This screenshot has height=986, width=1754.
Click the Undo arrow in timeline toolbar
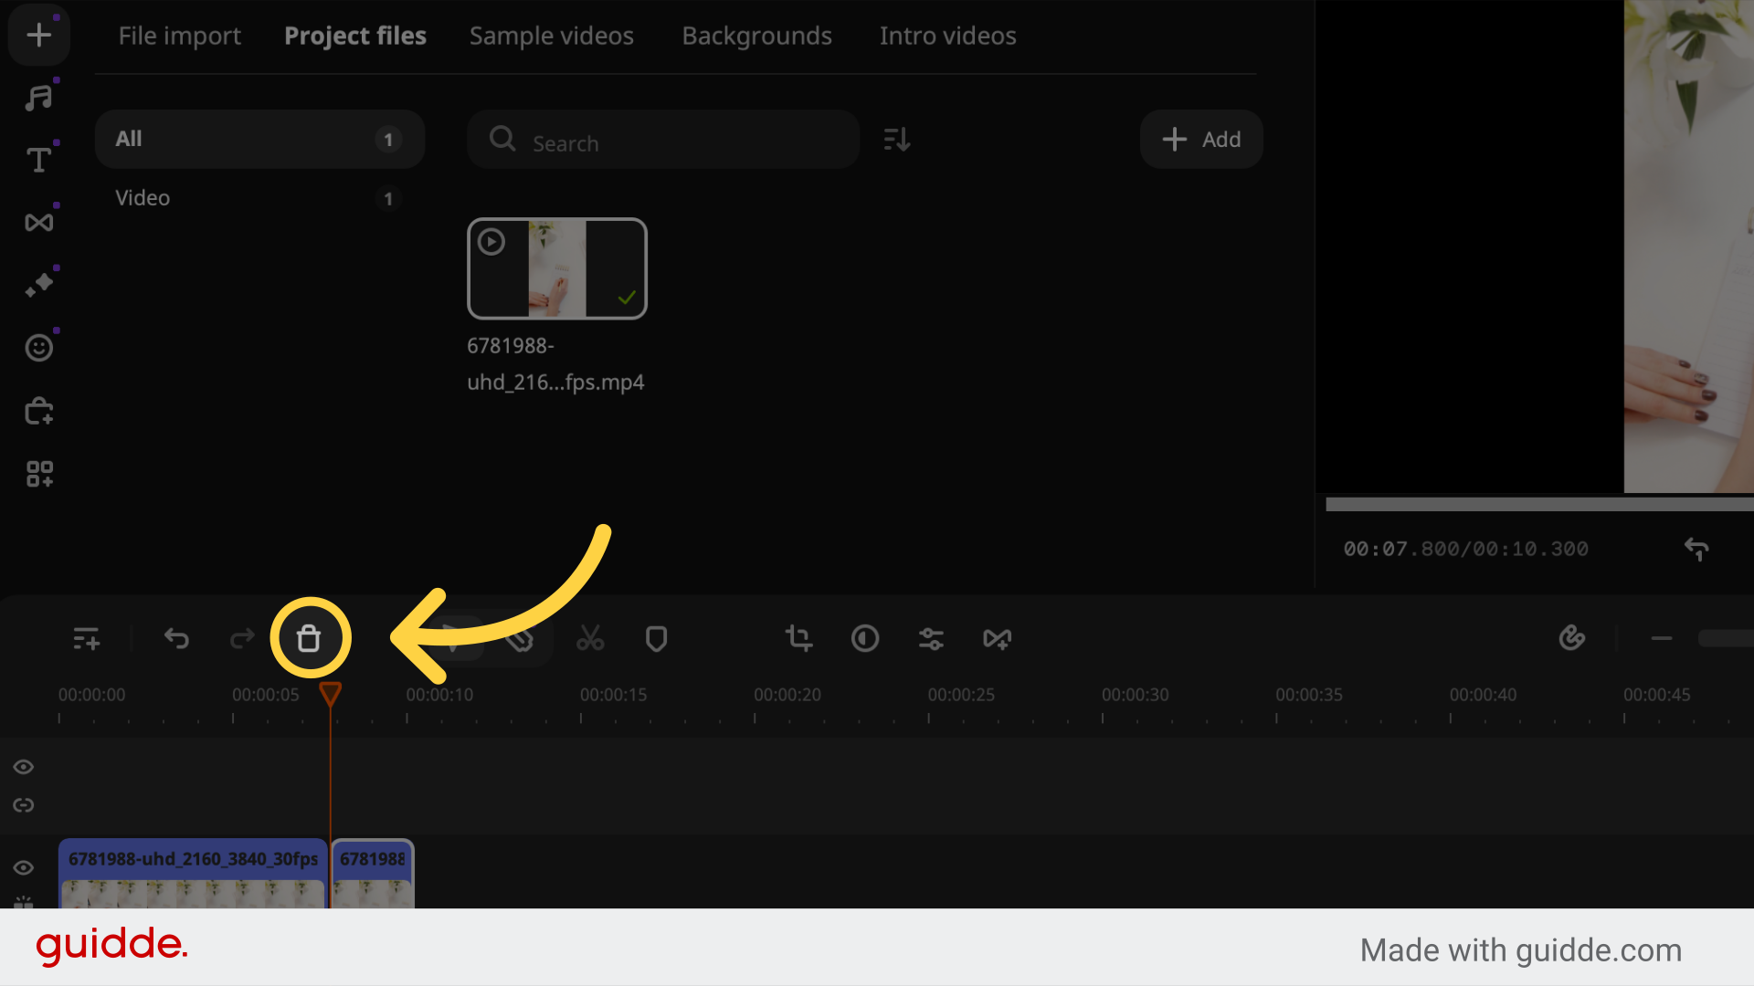click(176, 638)
